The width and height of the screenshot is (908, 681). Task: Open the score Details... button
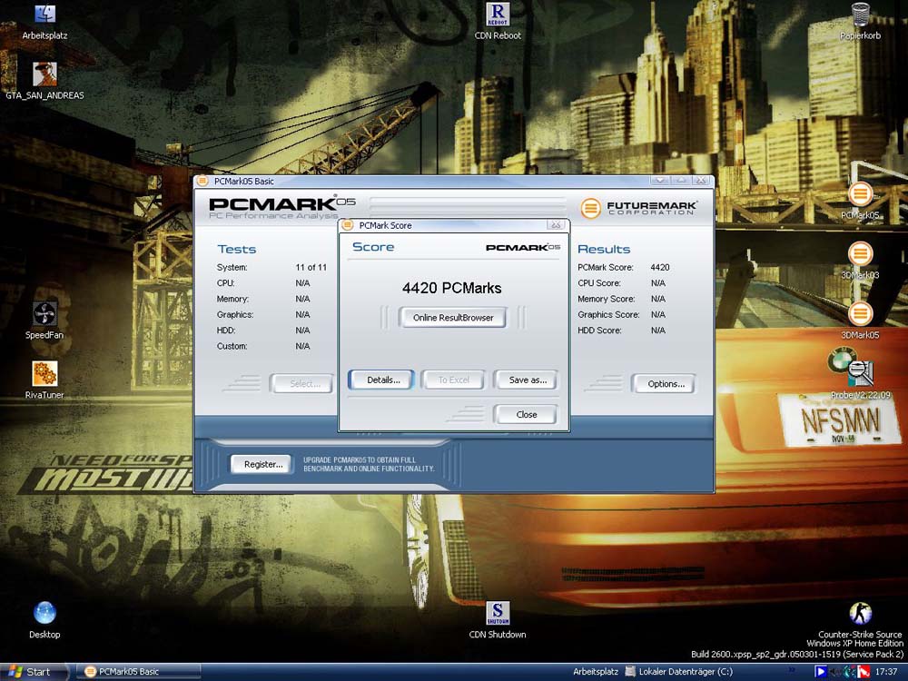[x=382, y=380]
